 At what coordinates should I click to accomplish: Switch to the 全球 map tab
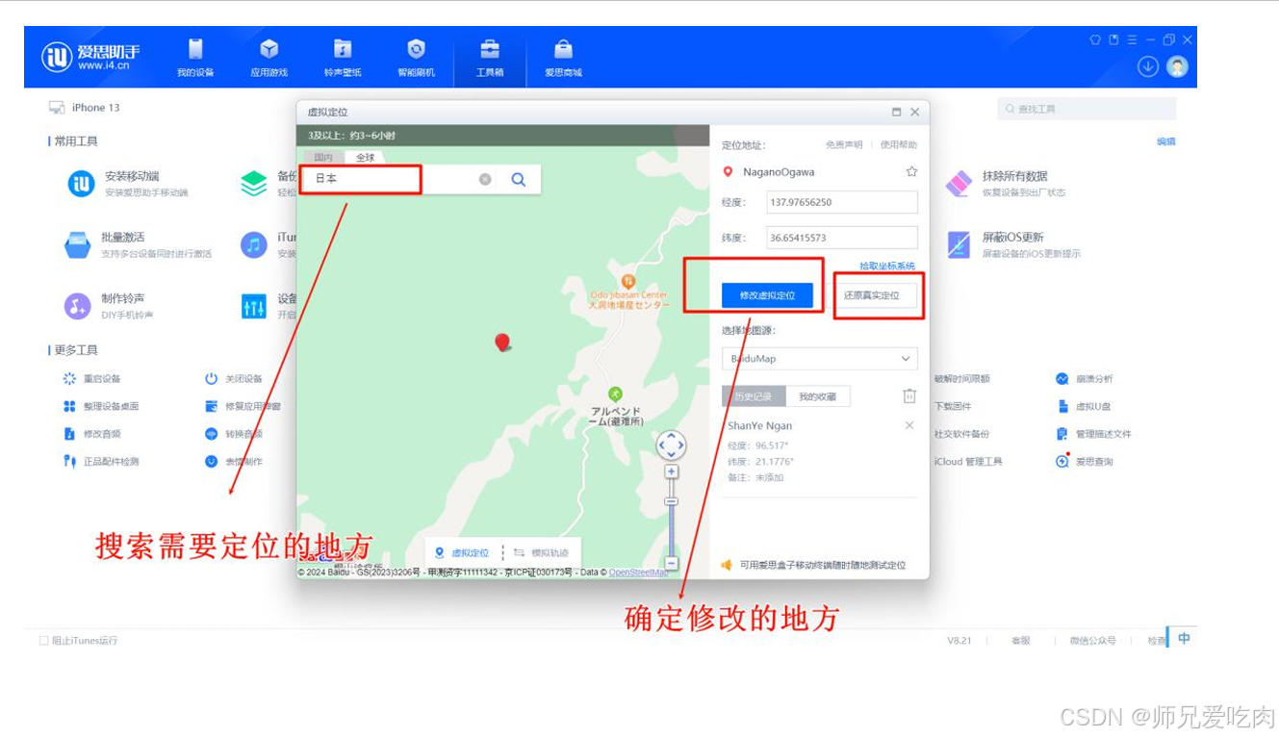coord(365,157)
